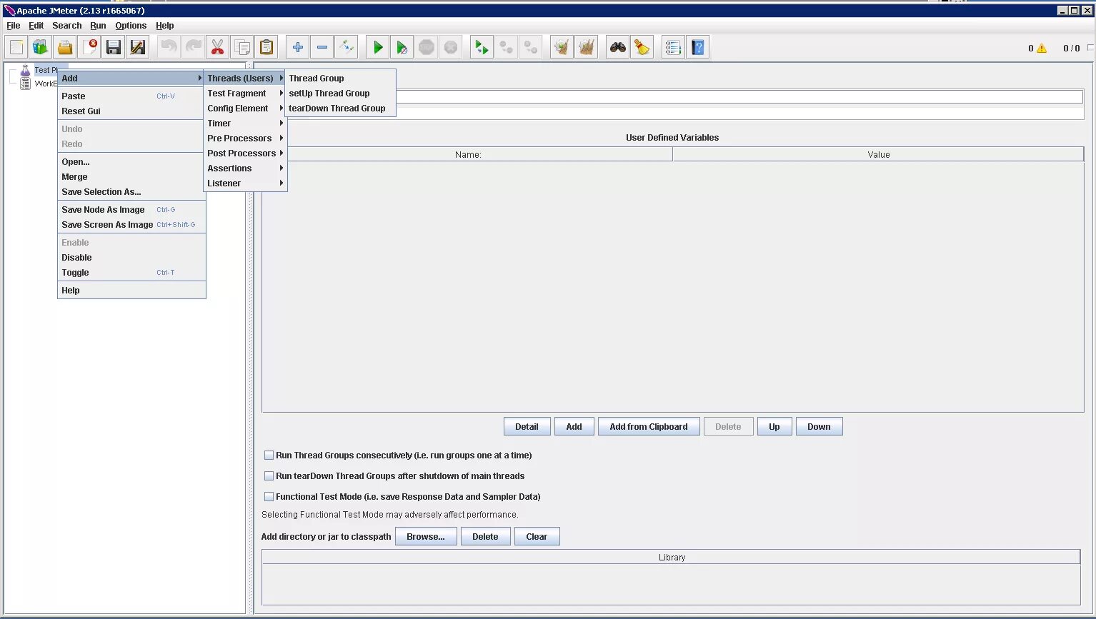Click the Up button
The height and width of the screenshot is (619, 1096).
click(x=774, y=427)
